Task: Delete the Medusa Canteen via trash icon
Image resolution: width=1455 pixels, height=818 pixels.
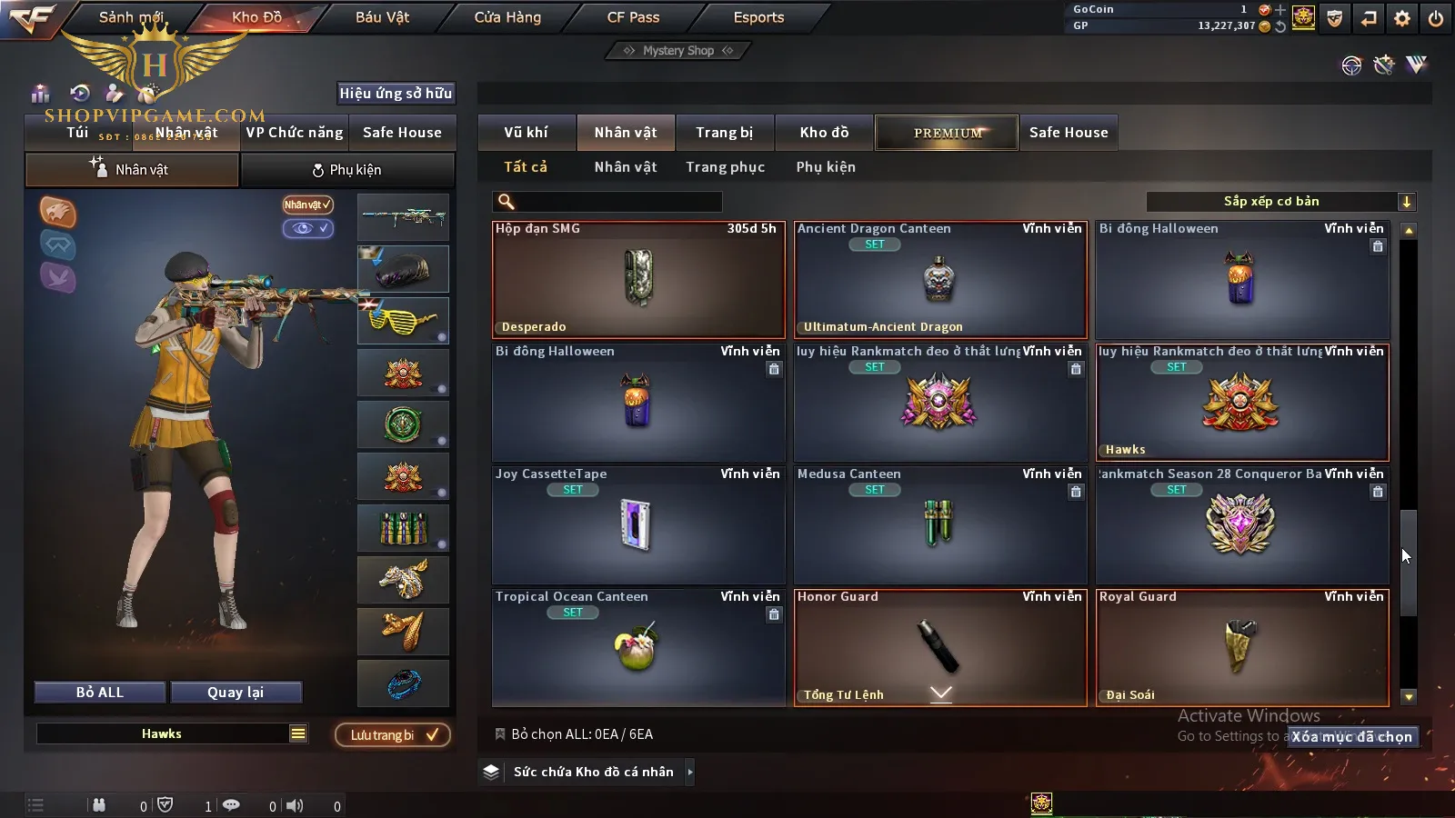Action: click(1076, 492)
